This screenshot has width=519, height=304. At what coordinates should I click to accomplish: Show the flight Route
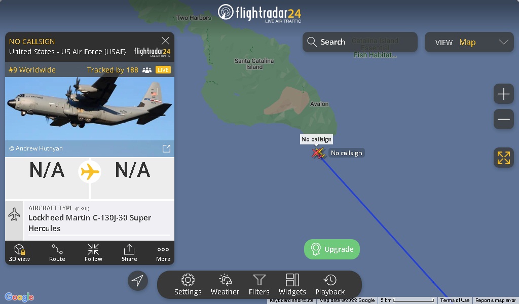57,253
